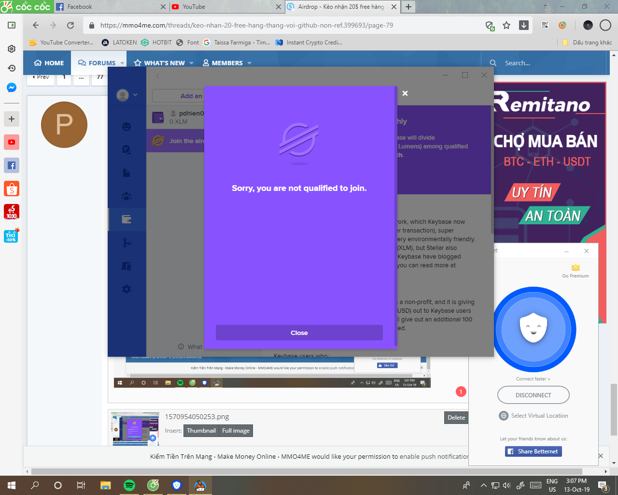Reload the current mmo4me page
This screenshot has height=495, width=618.
tap(70, 25)
